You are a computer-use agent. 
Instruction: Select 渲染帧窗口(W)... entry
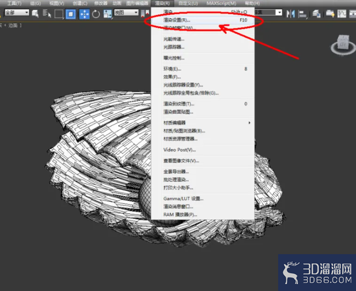point(203,28)
